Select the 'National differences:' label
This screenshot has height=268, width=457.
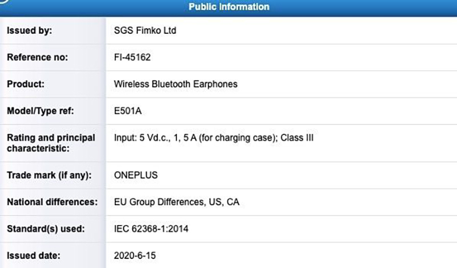tap(49, 202)
